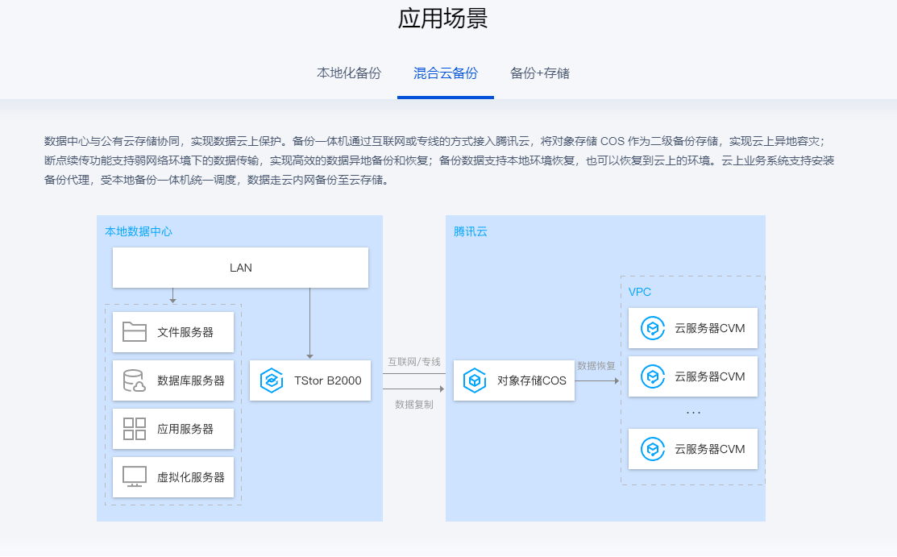Click the 数据复制 label
The width and height of the screenshot is (897, 557).
tap(414, 404)
